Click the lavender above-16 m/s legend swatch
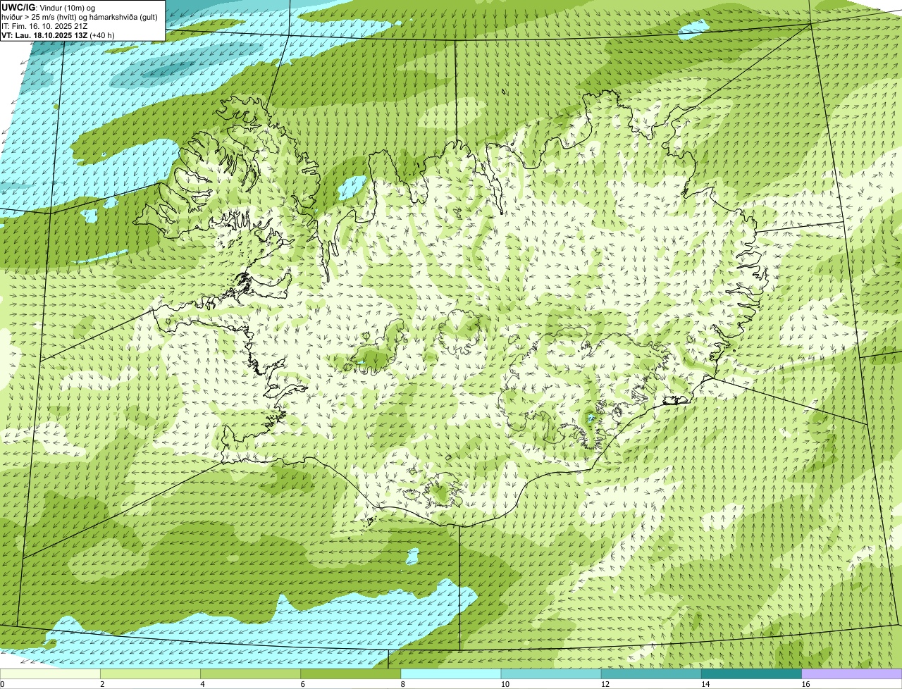 (851, 674)
